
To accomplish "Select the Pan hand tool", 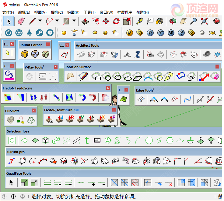I will (183, 21).
